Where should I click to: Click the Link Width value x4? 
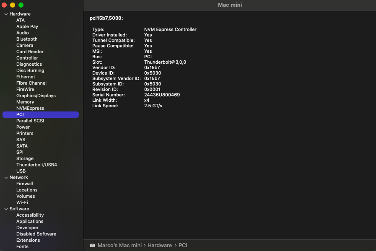point(147,100)
